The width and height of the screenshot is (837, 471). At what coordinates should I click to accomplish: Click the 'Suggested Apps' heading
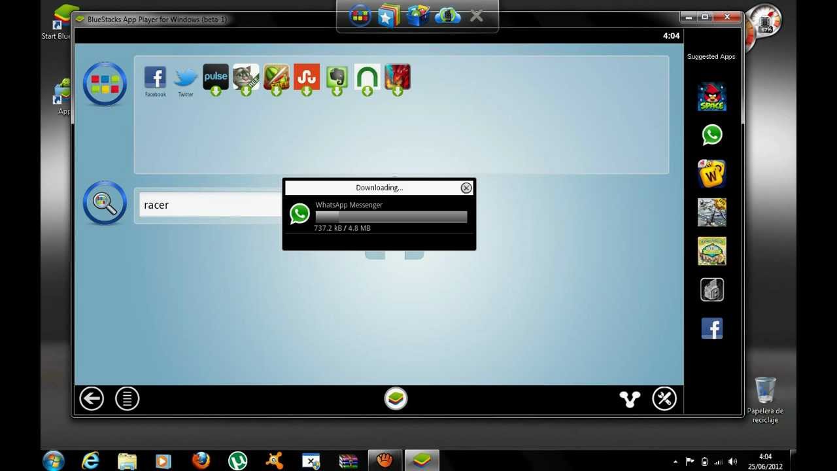[711, 57]
